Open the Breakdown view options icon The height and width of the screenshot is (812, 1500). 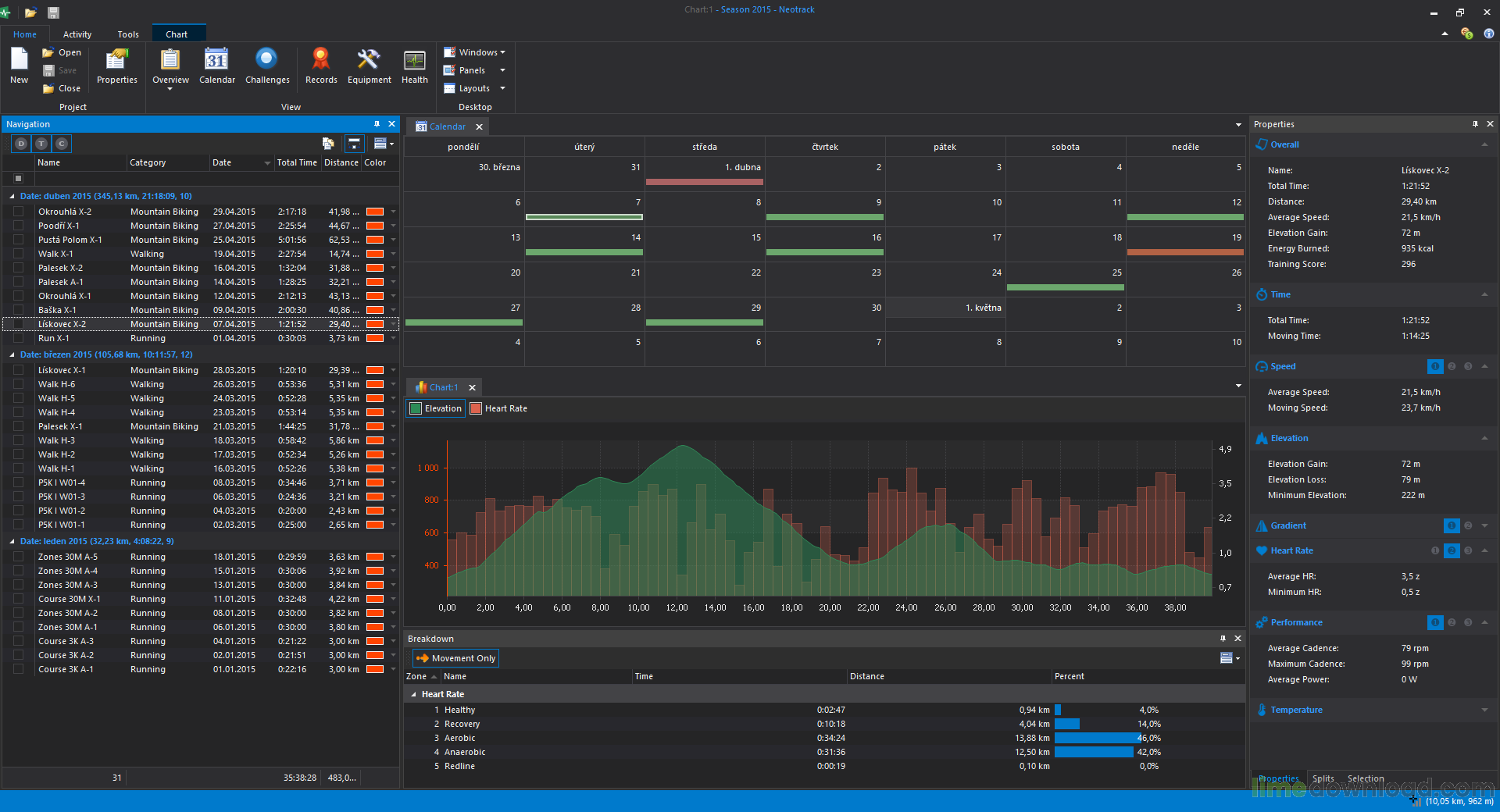tap(1230, 658)
